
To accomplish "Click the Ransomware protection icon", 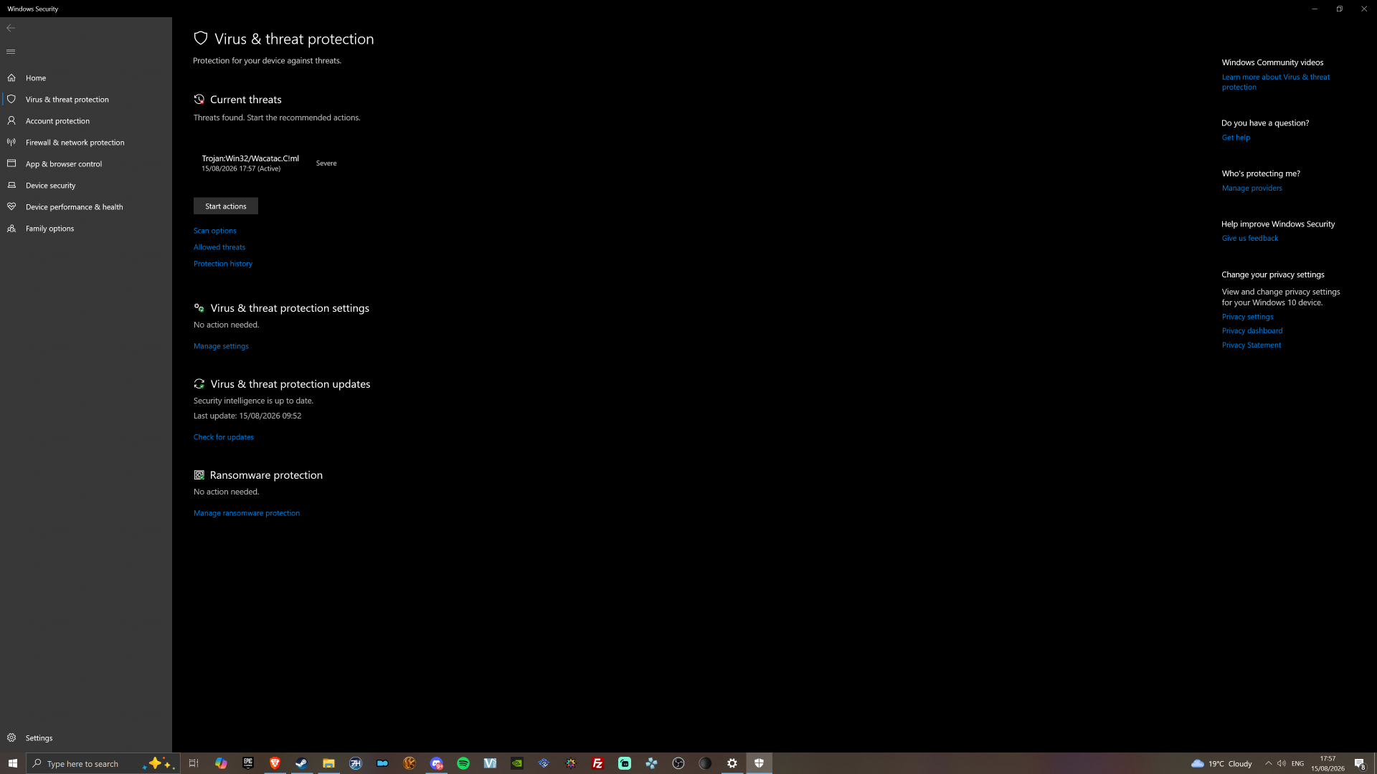I will coord(199,474).
